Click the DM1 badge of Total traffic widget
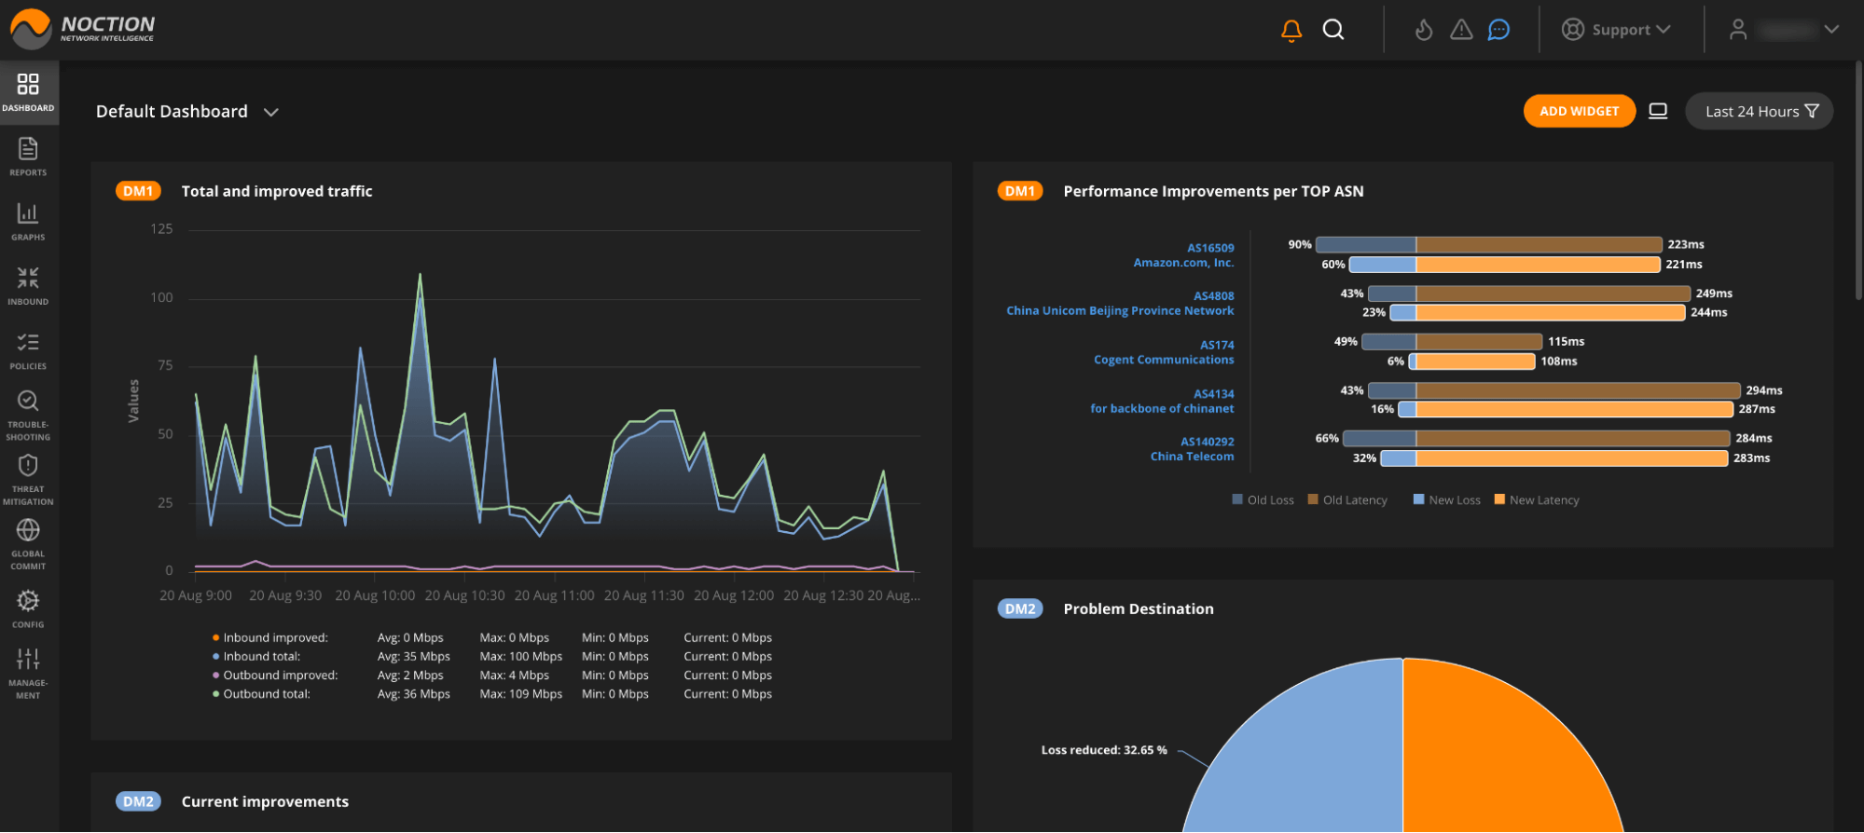This screenshot has height=833, width=1864. pyautogui.click(x=138, y=191)
